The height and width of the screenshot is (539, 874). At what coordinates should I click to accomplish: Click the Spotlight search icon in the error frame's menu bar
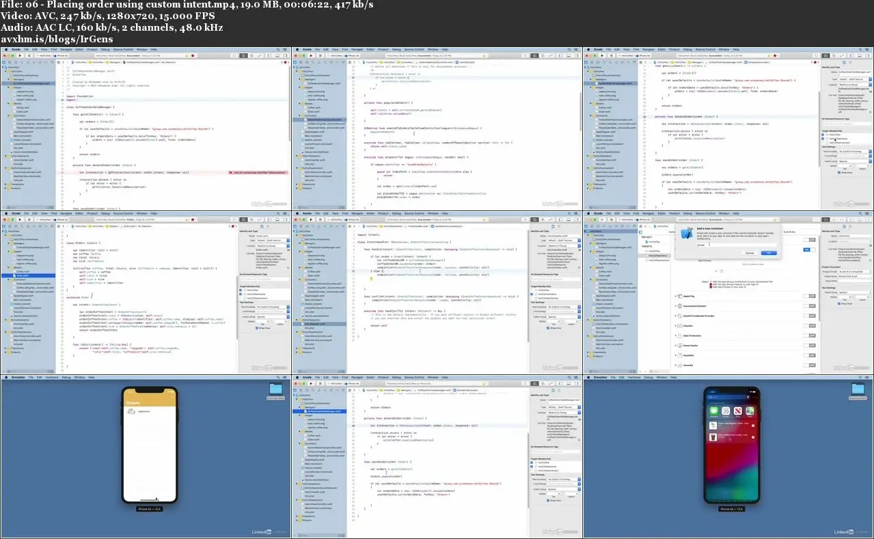(x=278, y=49)
